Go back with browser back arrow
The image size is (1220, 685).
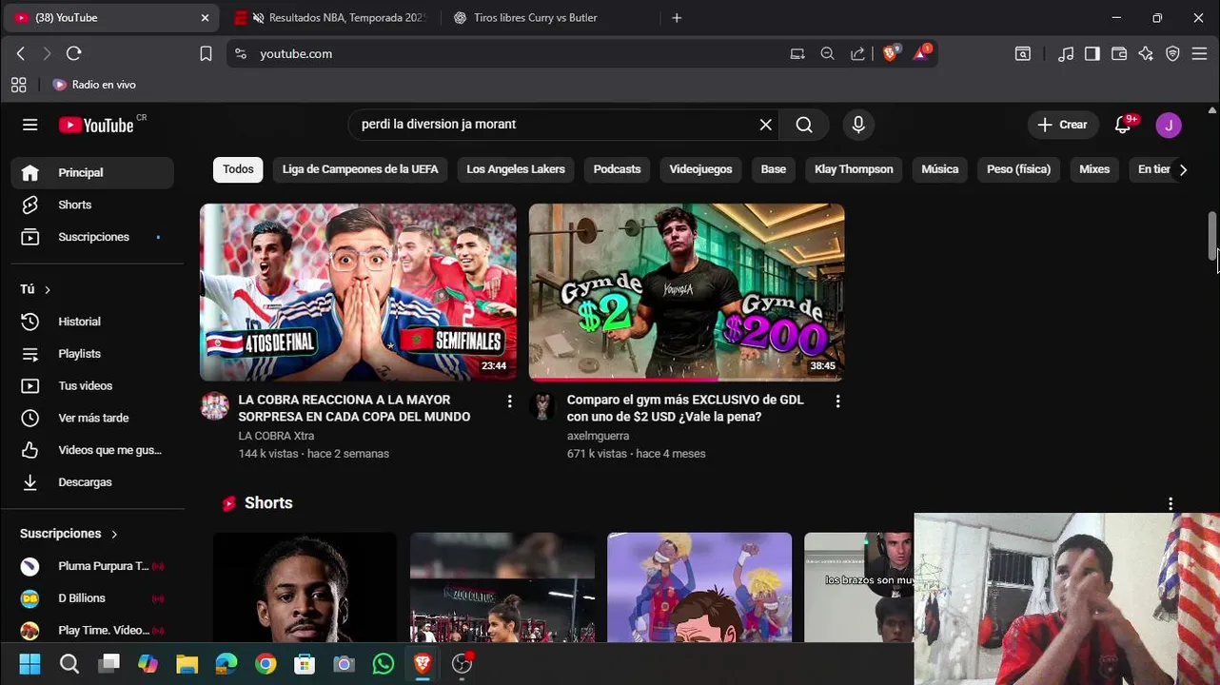tap(21, 54)
